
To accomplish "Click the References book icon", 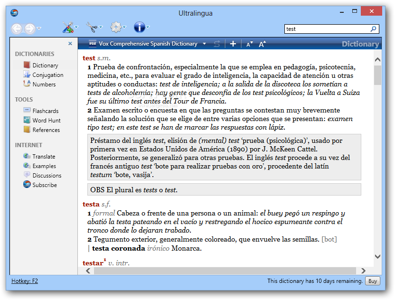I will click(27, 129).
